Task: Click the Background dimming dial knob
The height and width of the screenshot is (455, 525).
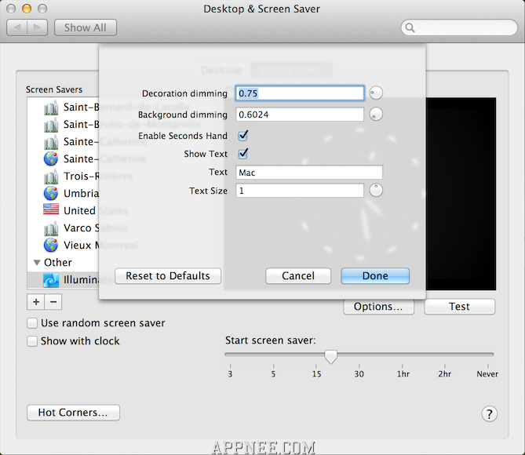Action: pyautogui.click(x=376, y=115)
